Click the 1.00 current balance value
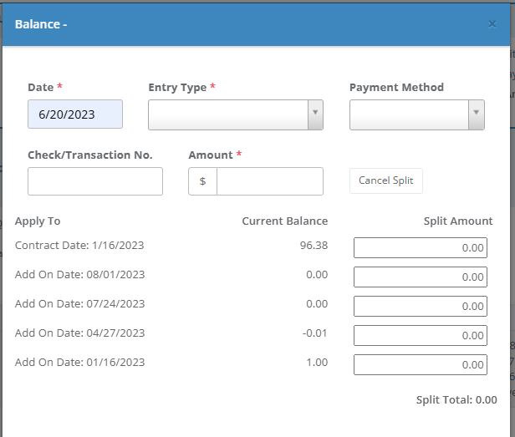Screen dimensions: 515x437 [317, 362]
